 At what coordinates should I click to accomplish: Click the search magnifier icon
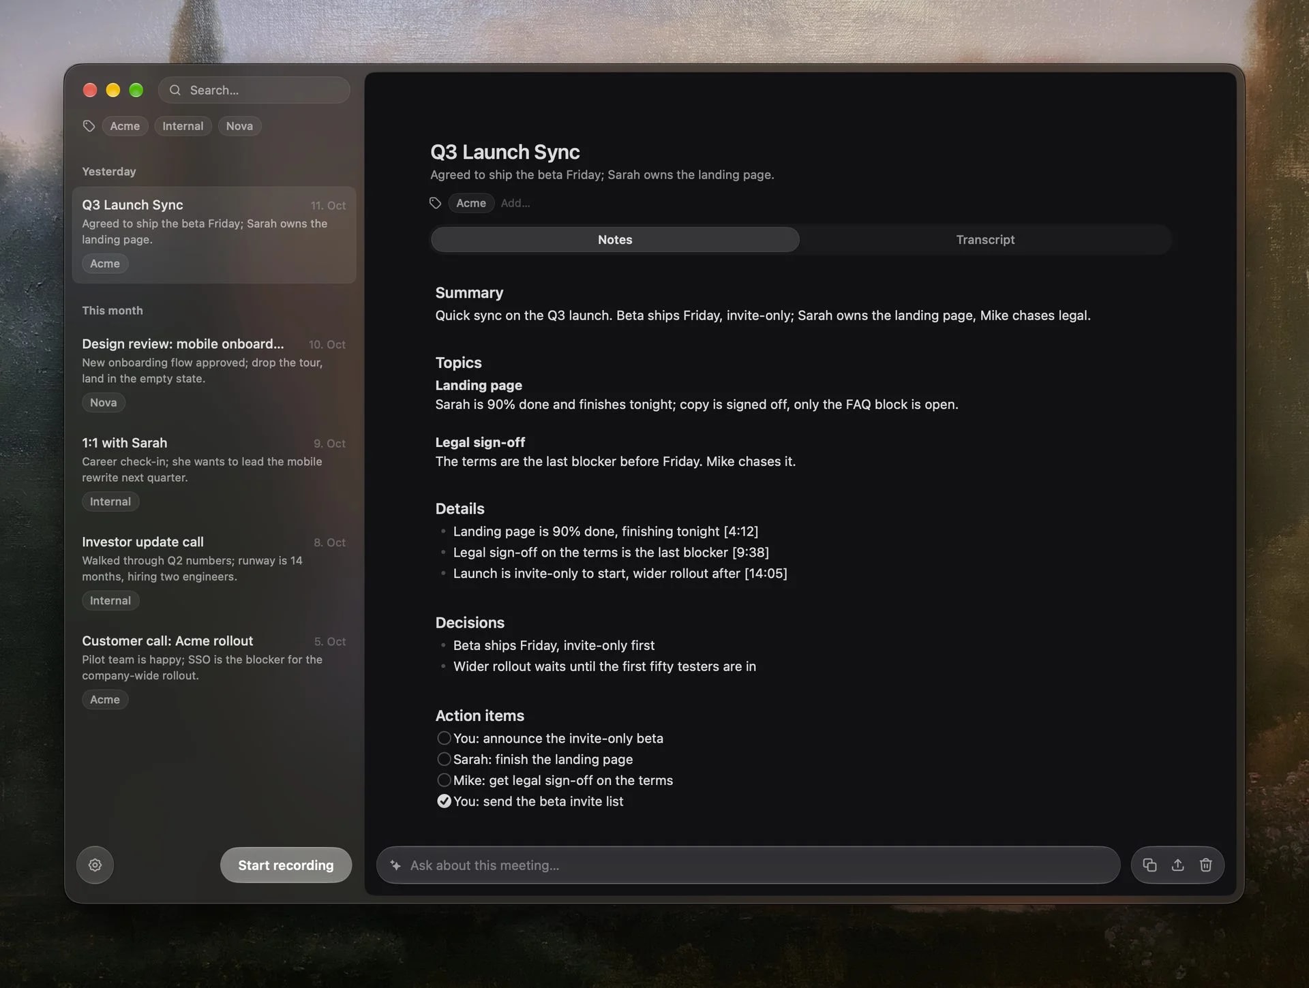tap(175, 90)
